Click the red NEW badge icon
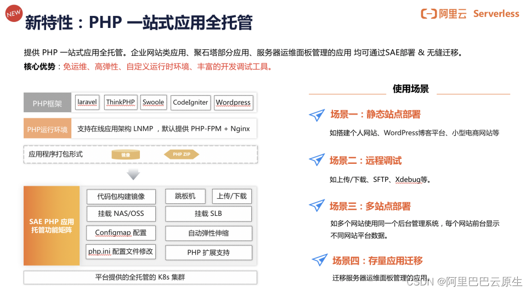Screen dimensions: 531x292 point(14,13)
